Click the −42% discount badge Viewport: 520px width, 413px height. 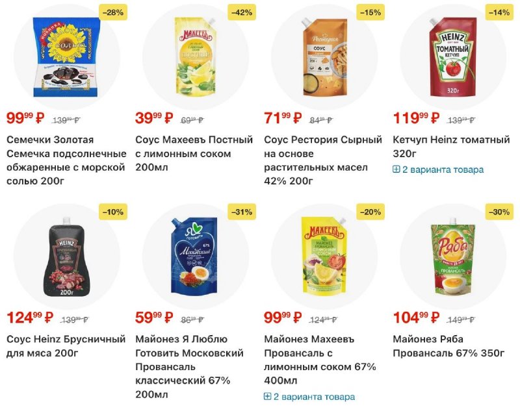point(242,12)
